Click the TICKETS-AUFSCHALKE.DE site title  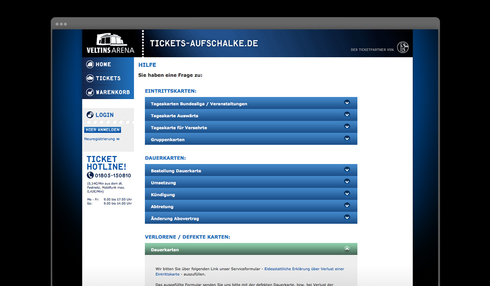pos(204,43)
